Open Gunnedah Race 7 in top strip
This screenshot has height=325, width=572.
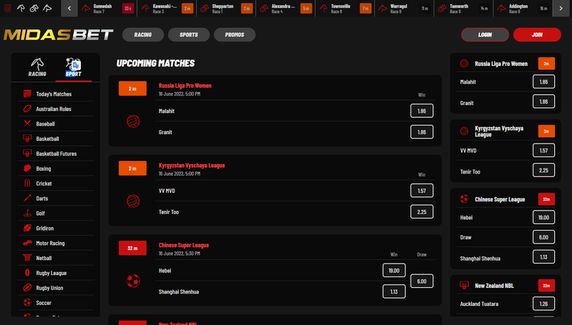[107, 9]
